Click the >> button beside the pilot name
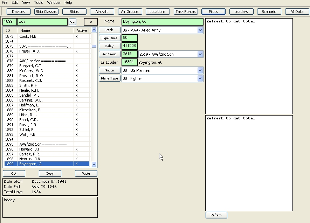Viewport: 310px width, 223px height. pyautogui.click(x=73, y=21)
